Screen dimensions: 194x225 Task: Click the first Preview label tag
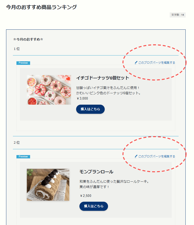coord(23,63)
